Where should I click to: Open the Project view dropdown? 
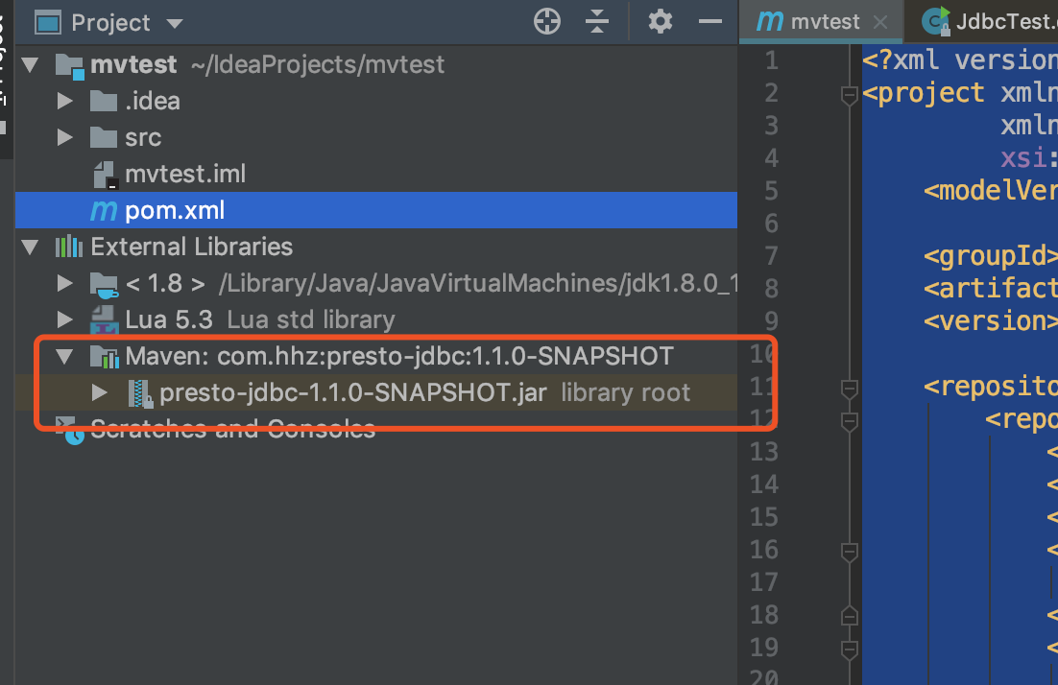tap(175, 24)
